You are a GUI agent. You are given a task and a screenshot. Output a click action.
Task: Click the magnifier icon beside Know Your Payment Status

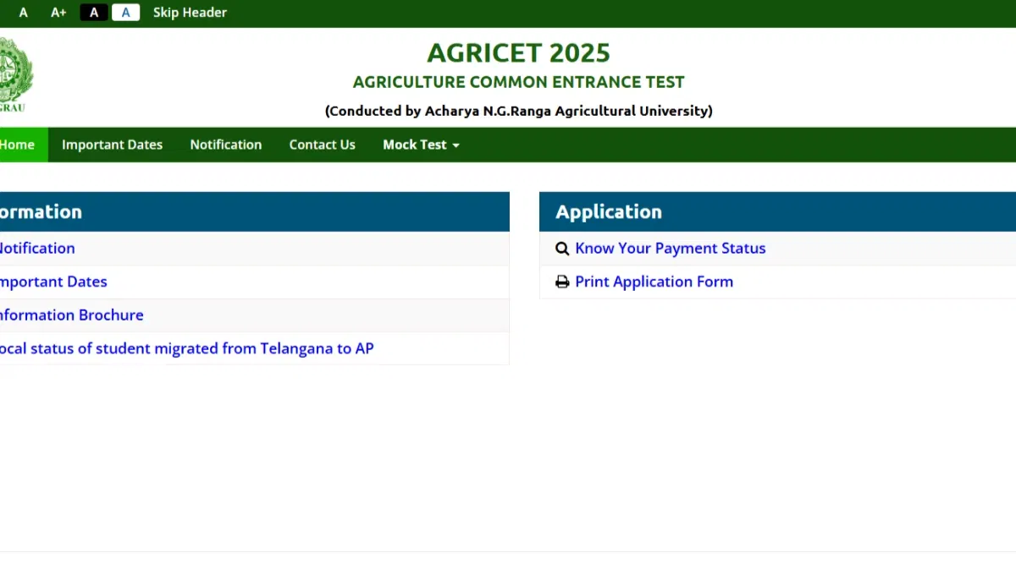pos(562,249)
